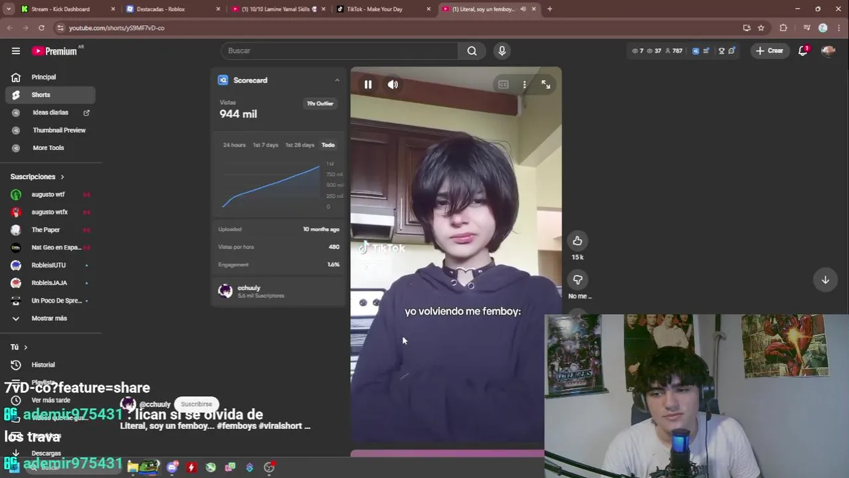The height and width of the screenshot is (478, 849).
Task: Open Historial in sidebar
Action: (50, 365)
